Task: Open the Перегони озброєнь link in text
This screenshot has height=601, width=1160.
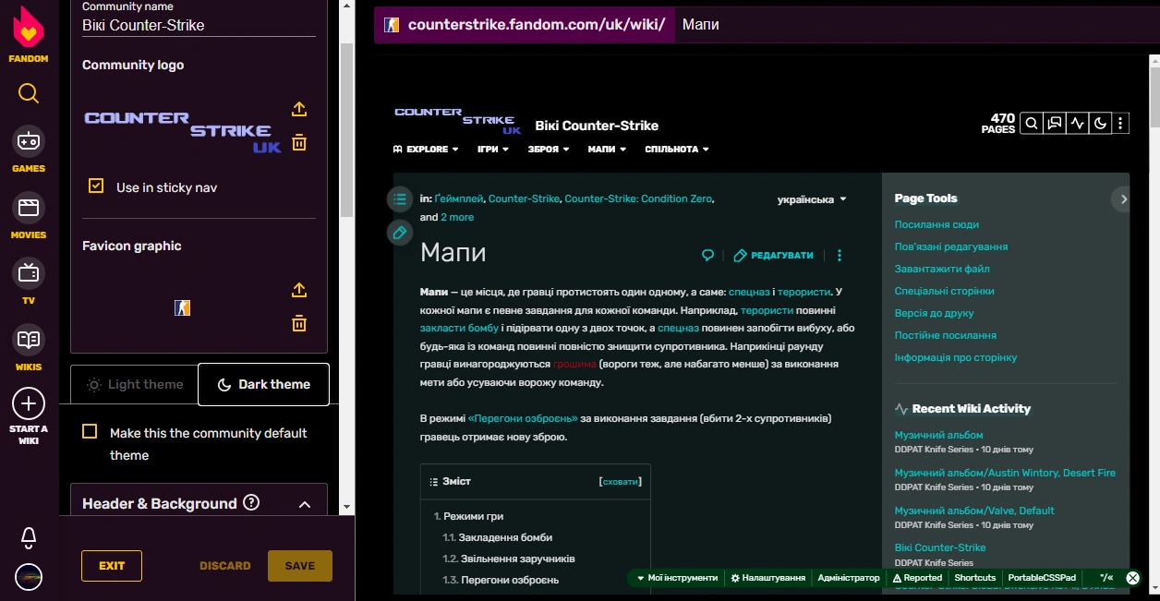Action: pos(523,419)
